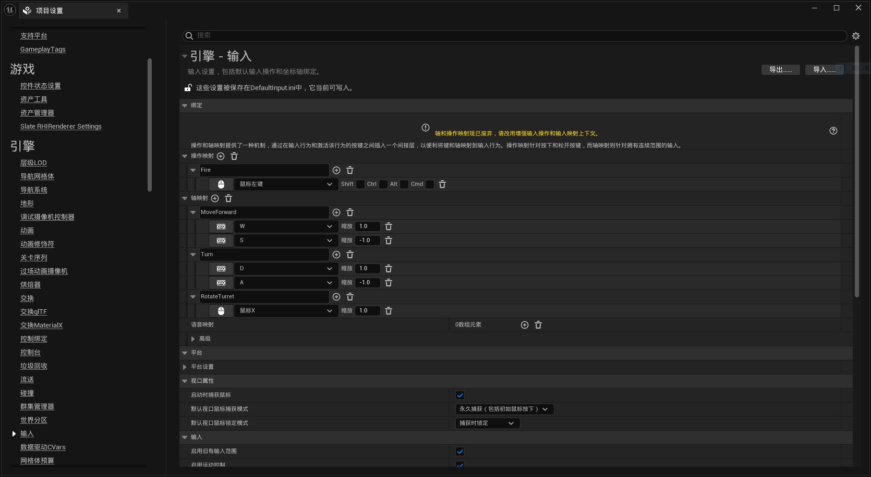Delete the Turn axis mapping
Viewport: 871px width, 477px height.
tap(350, 255)
